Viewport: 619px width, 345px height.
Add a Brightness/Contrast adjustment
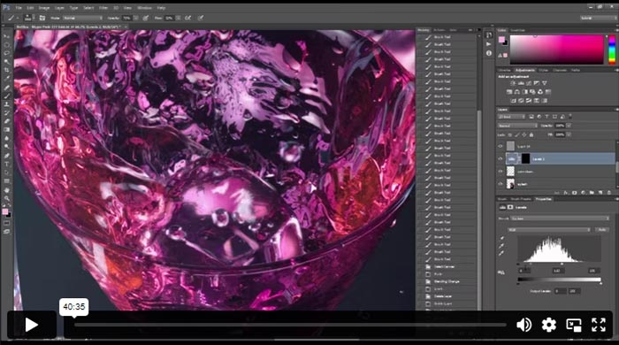click(513, 83)
